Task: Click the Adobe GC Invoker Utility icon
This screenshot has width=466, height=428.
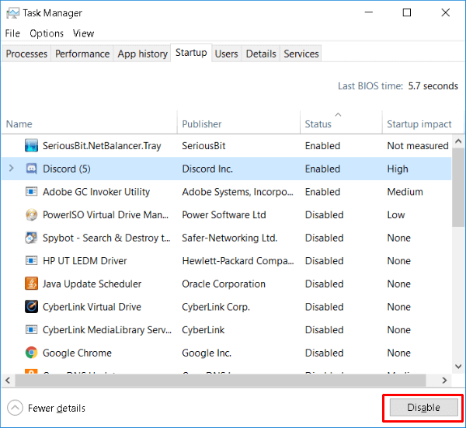Action: click(31, 192)
